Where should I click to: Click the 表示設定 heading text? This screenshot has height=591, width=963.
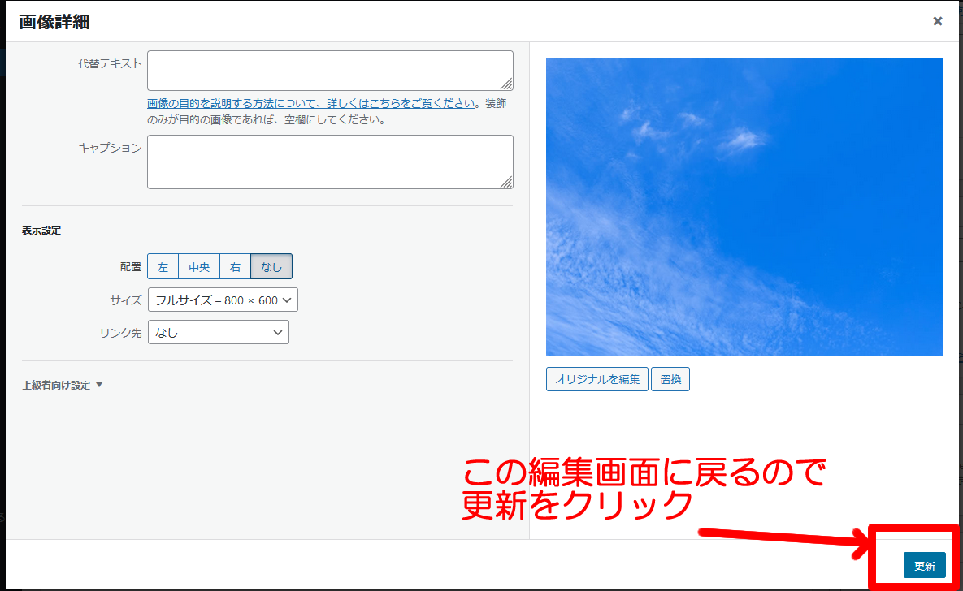[x=41, y=231]
